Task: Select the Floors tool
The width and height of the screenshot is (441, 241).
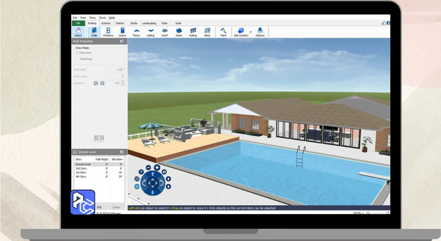Action: (136, 32)
